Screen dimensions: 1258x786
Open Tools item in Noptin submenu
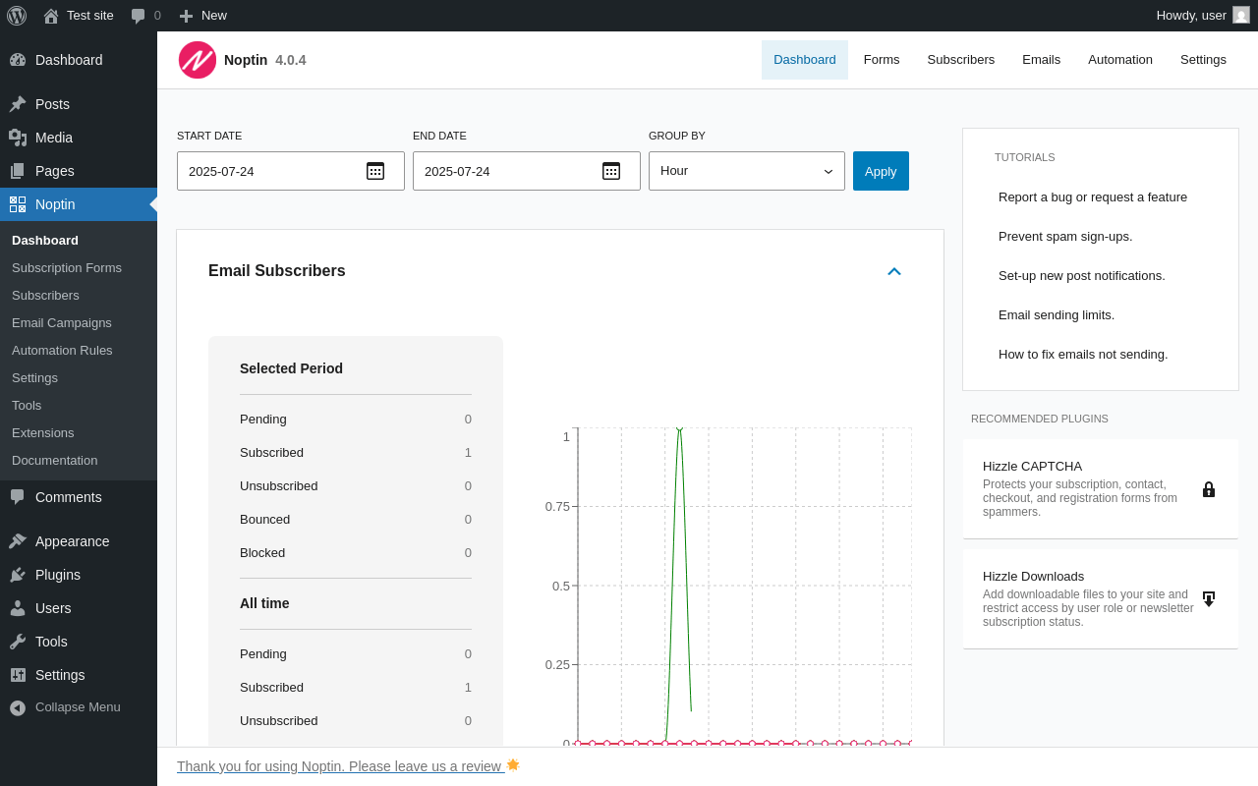pos(79,406)
